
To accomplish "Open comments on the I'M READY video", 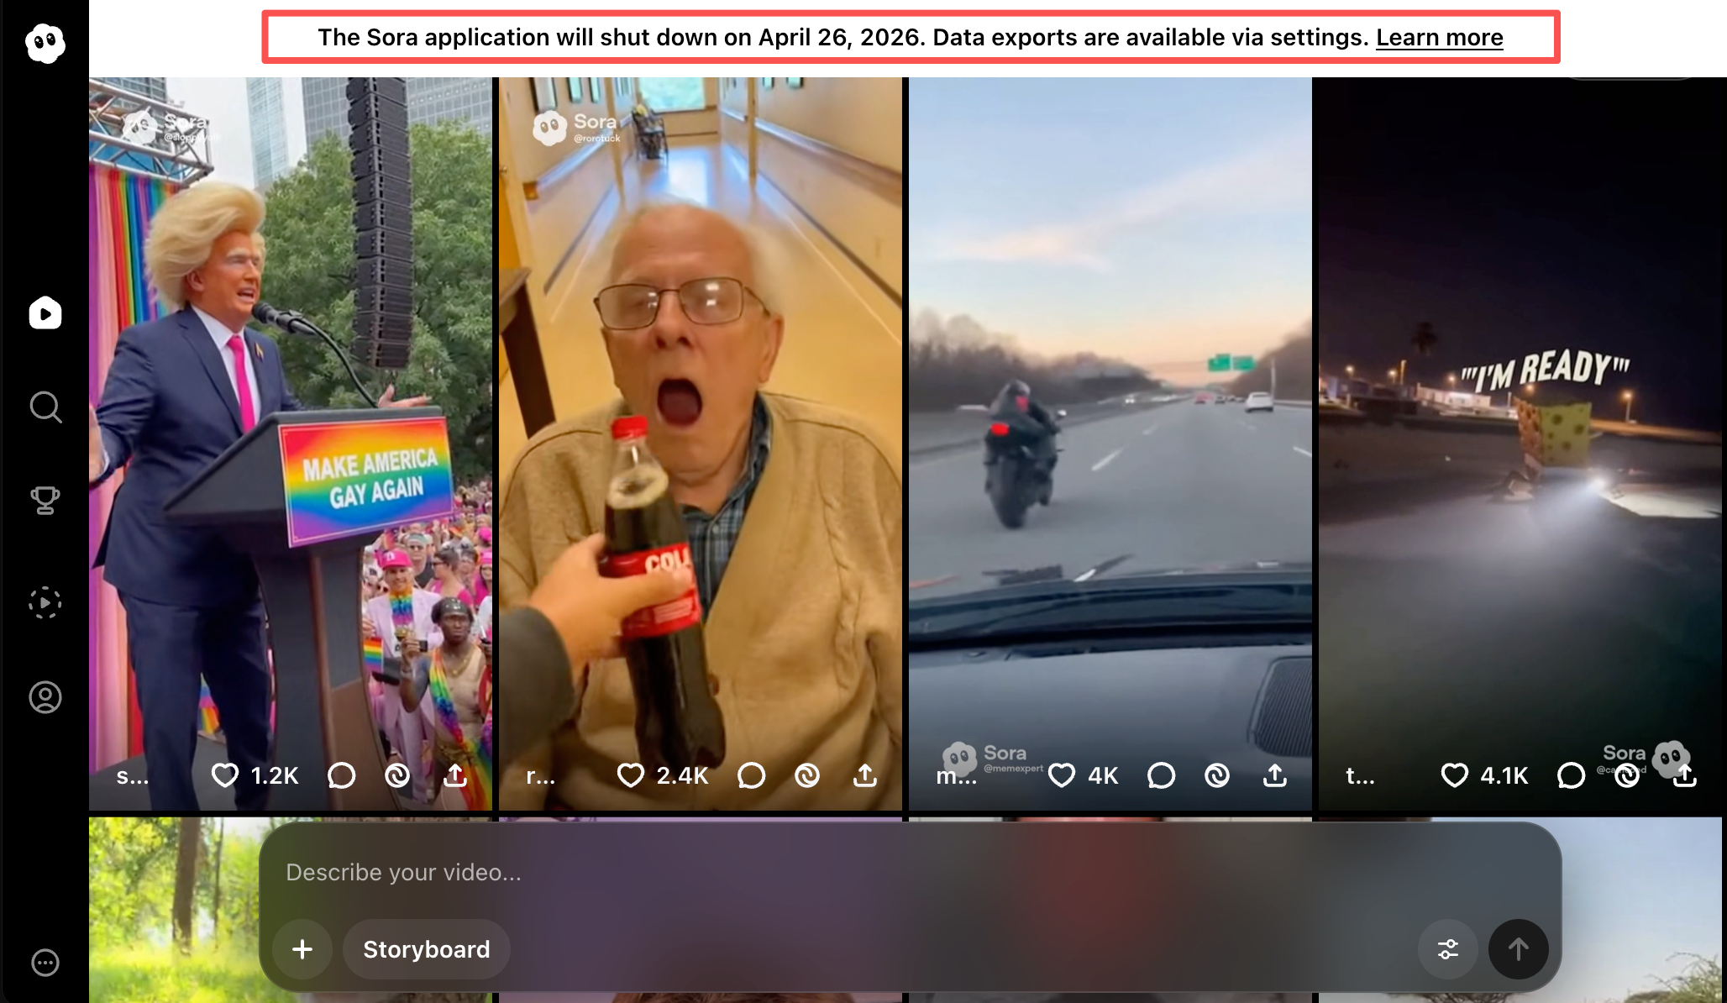I will point(1571,775).
